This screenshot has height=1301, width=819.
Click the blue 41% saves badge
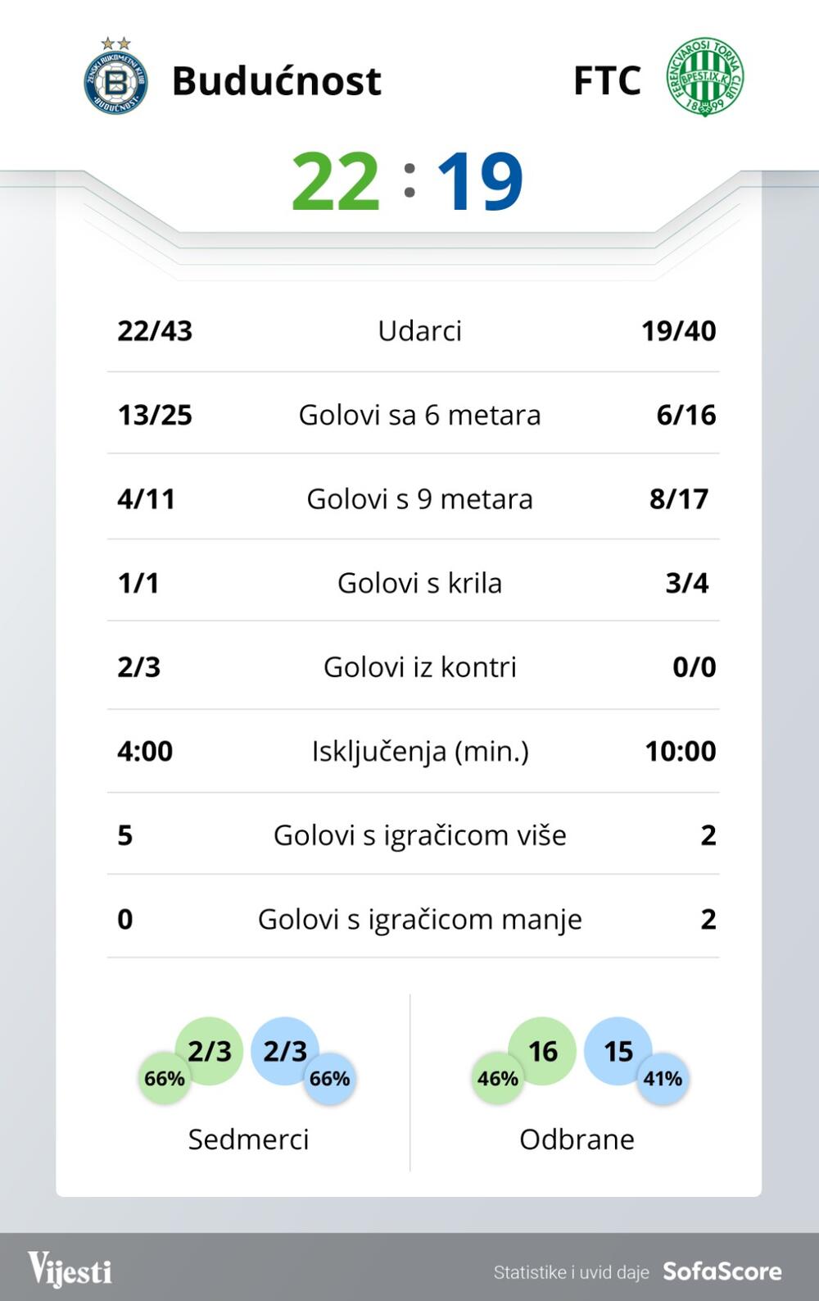663,1078
